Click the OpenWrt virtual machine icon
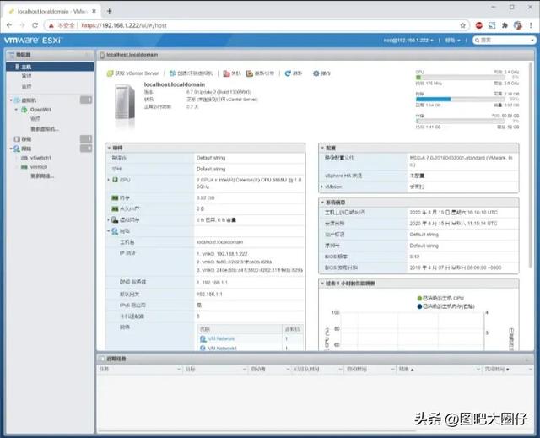Screen dimensions: 540x438 [x=24, y=110]
